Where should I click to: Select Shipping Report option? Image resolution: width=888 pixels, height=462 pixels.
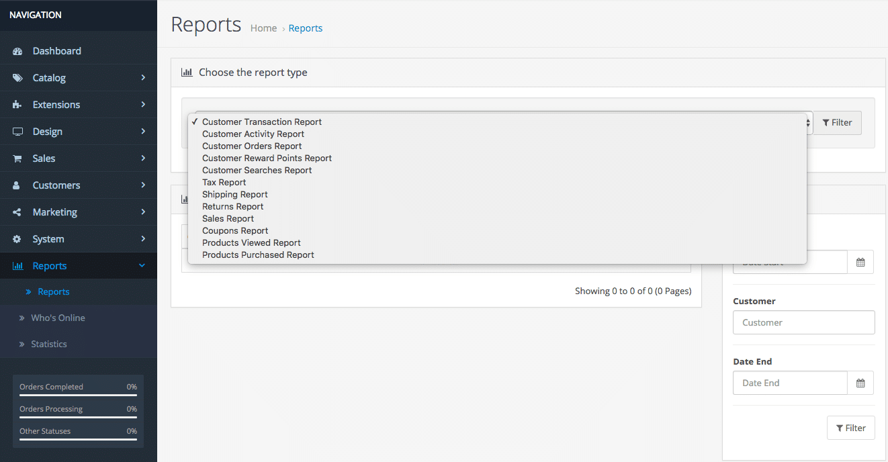(497, 195)
